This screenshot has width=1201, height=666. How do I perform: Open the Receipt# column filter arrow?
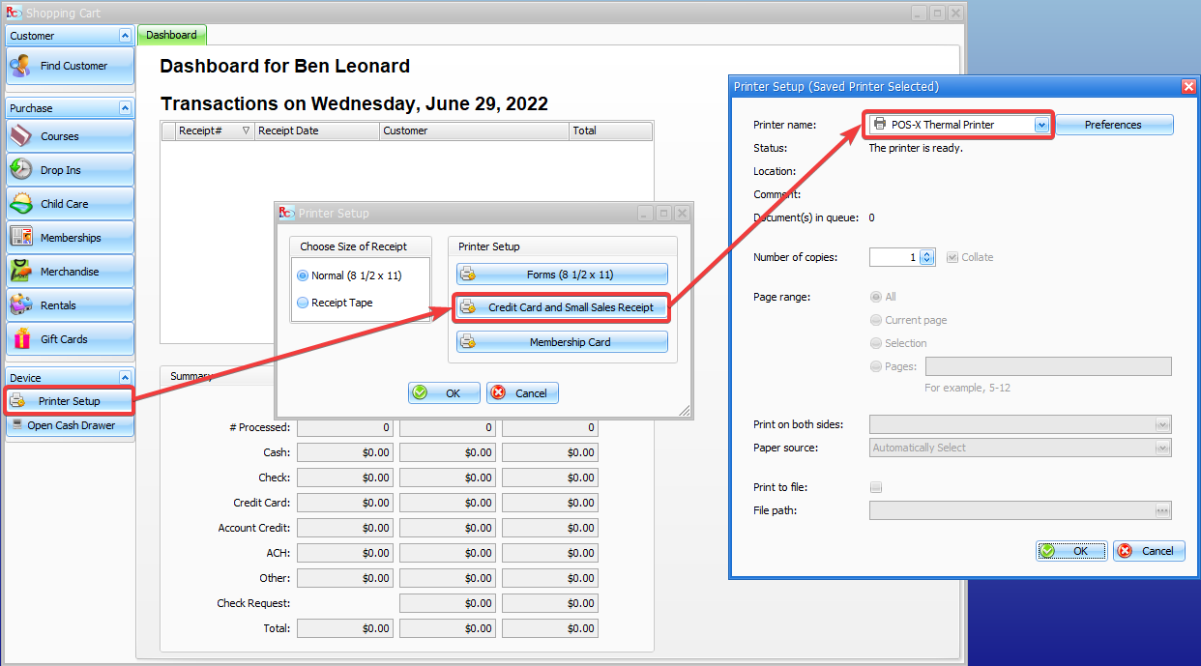pyautogui.click(x=246, y=130)
